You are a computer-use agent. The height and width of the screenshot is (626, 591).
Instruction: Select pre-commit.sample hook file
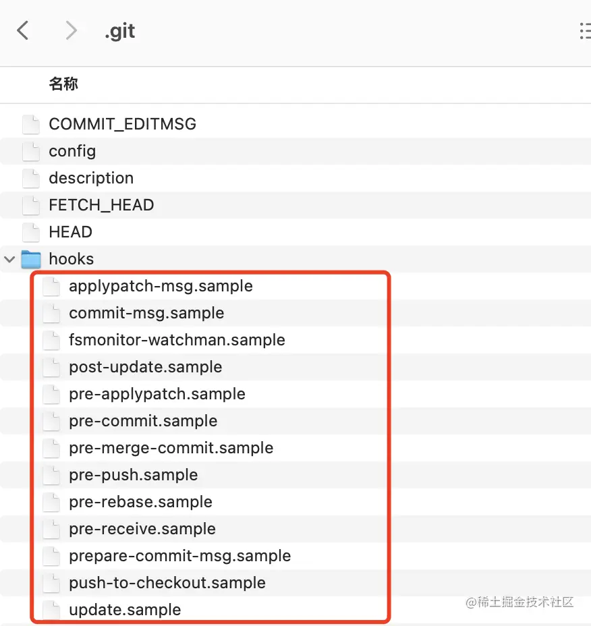(x=143, y=421)
